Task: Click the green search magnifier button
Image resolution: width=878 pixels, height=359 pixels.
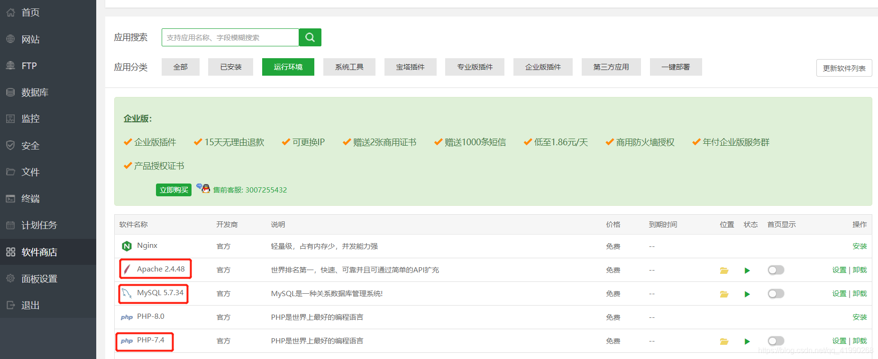Action: point(310,37)
